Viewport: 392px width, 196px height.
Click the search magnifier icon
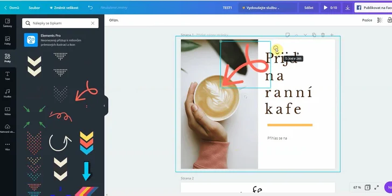point(28,23)
